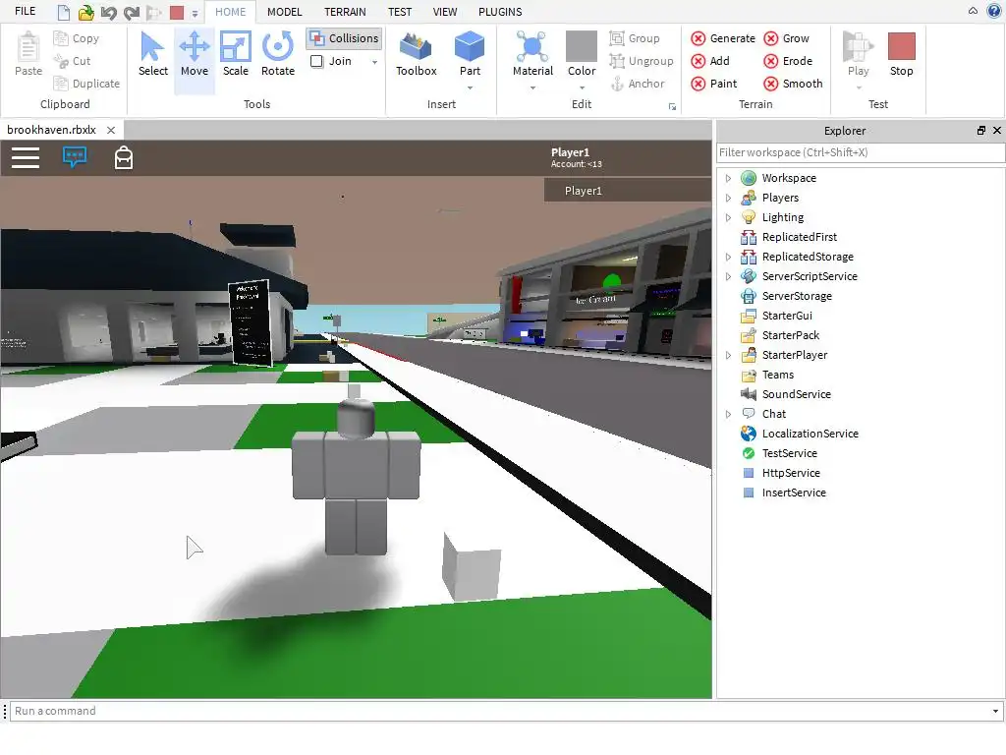Ungroup the selected model
This screenshot has height=755, width=1006.
(x=642, y=61)
